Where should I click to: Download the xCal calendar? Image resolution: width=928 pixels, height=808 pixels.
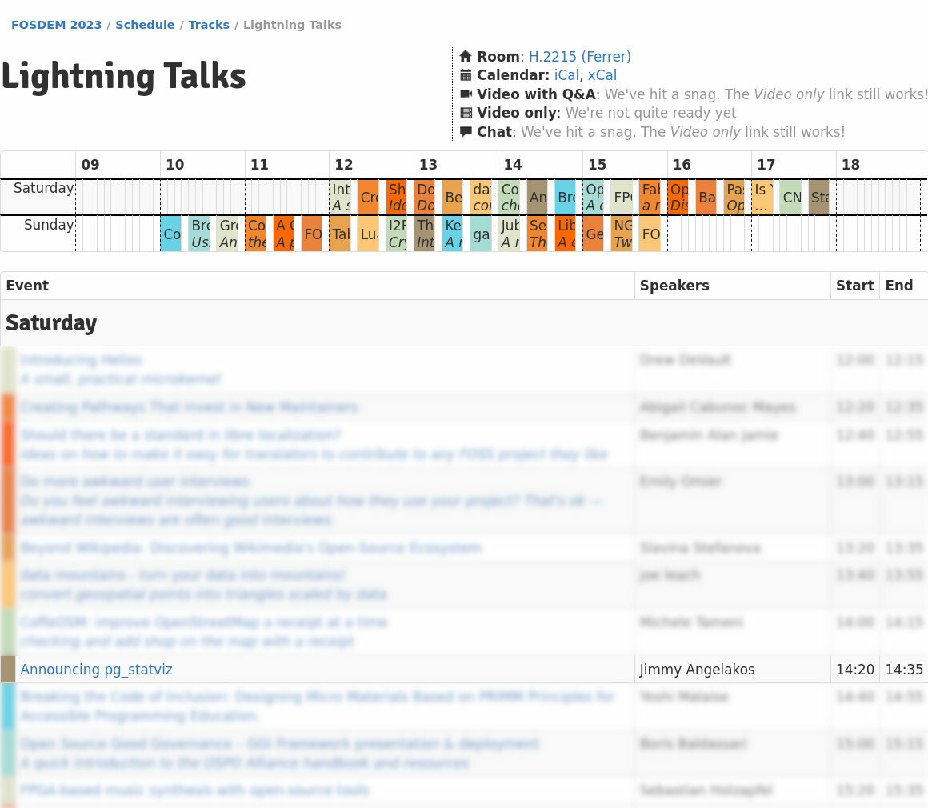tap(602, 75)
